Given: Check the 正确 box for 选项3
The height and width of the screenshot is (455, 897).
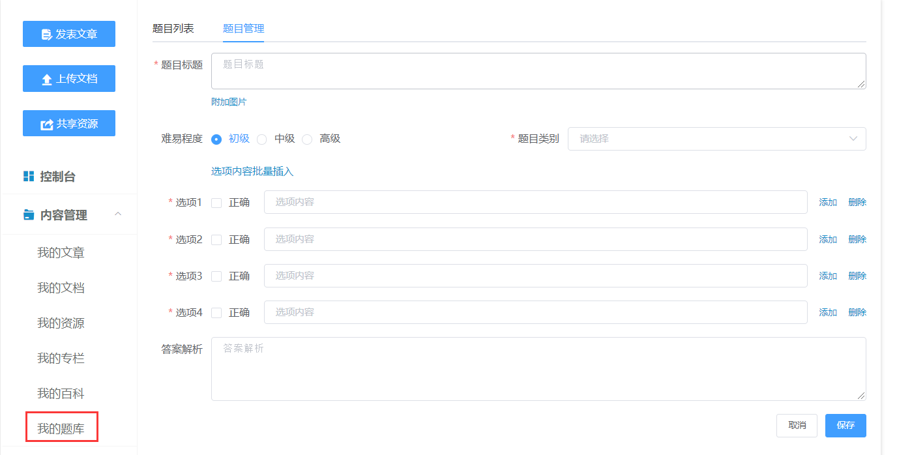Looking at the screenshot, I should coord(216,276).
